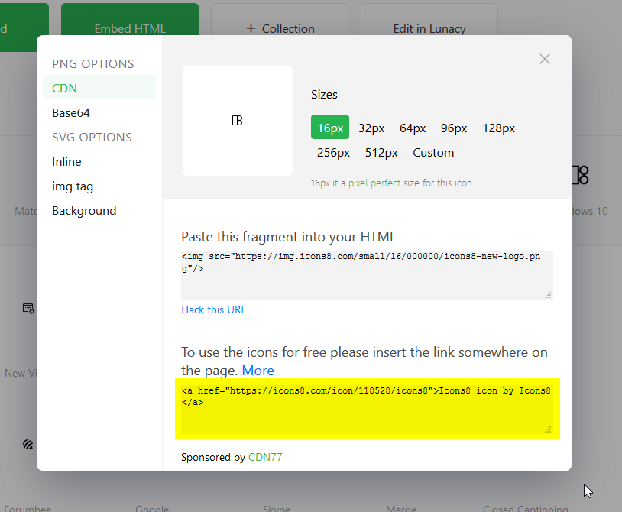Click the New View icon in background list

[x=28, y=308]
